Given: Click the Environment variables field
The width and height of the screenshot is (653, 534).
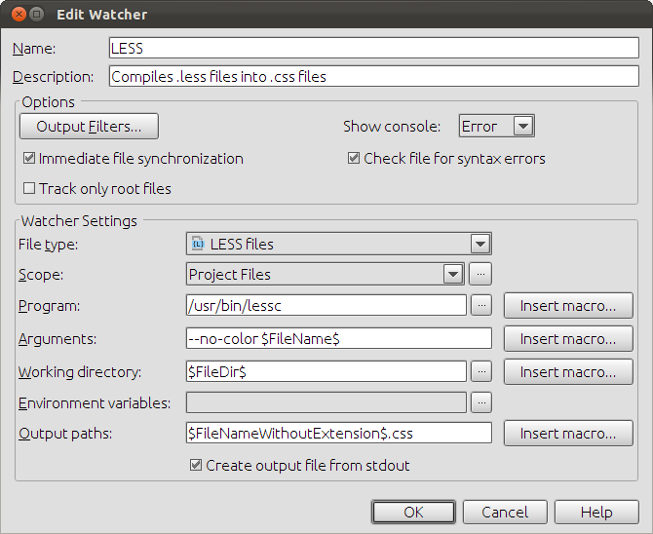Looking at the screenshot, I should (326, 402).
